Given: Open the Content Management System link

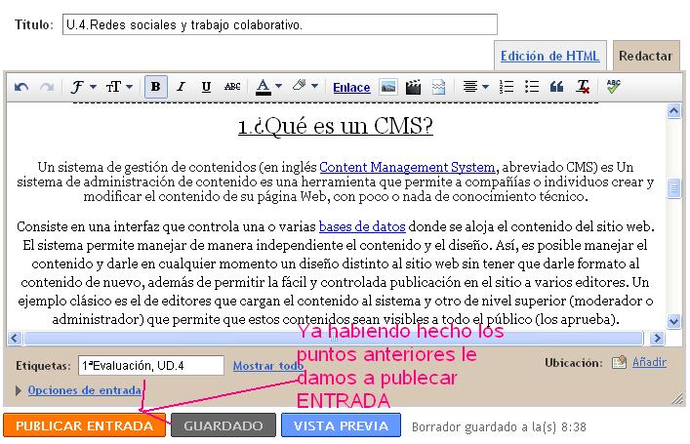Looking at the screenshot, I should tap(407, 167).
